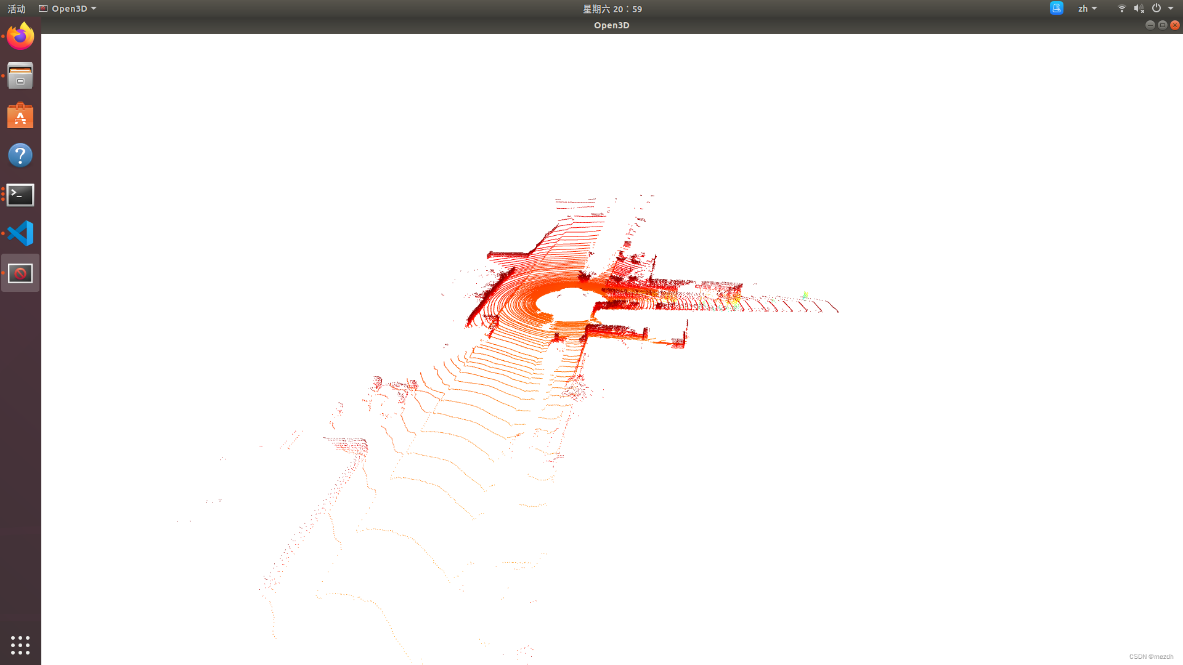Click the muted volume indicator

tap(1139, 8)
